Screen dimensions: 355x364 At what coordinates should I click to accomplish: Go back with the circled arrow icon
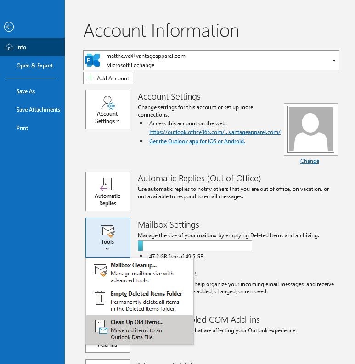tap(9, 27)
